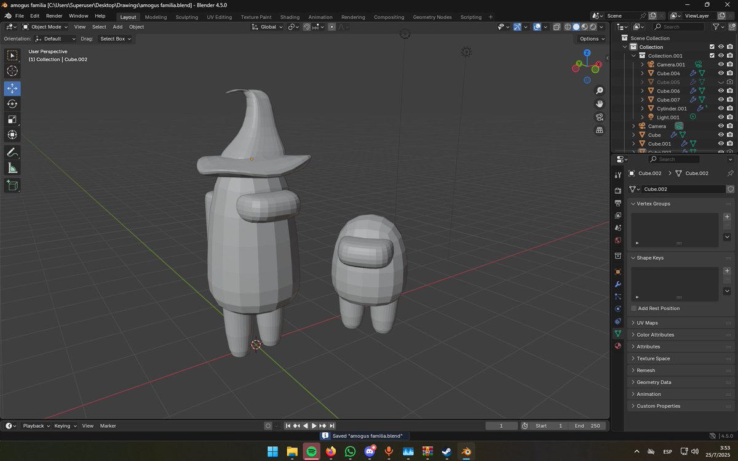The image size is (738, 461).
Task: Open the View Layer properties tab
Action: (618, 215)
